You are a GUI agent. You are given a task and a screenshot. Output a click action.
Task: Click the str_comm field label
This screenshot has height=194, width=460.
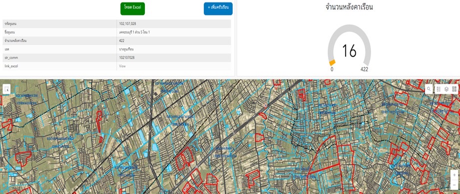11,58
